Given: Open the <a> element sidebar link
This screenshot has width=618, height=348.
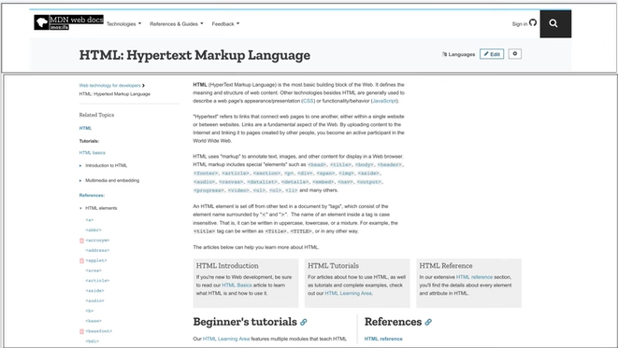Looking at the screenshot, I should click(90, 220).
